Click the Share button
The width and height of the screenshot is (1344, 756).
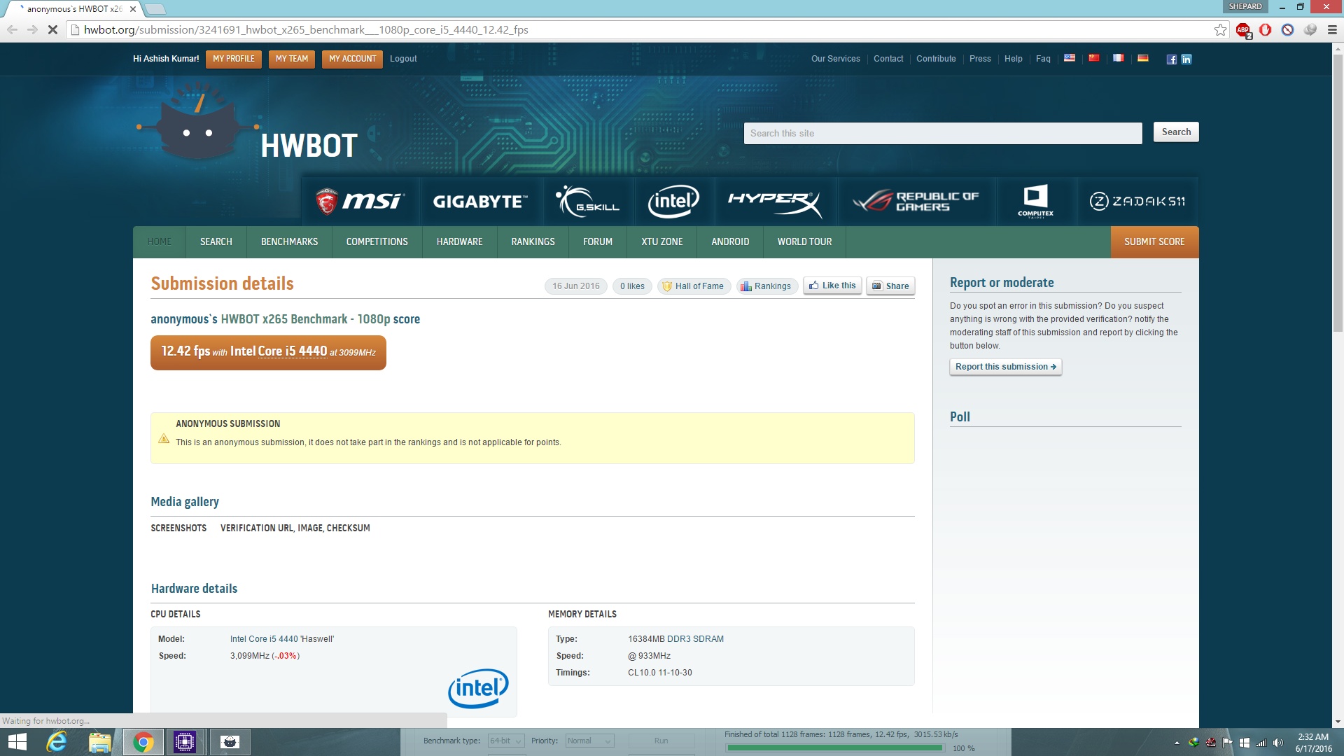click(890, 286)
